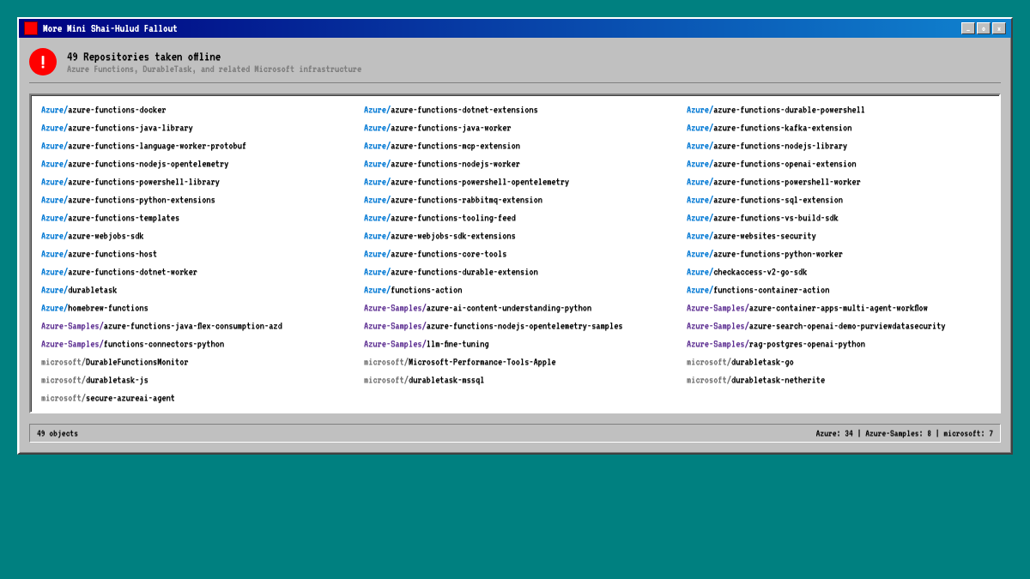
Task: Open Azure/azure-functions-powershell-worker
Action: (773, 182)
